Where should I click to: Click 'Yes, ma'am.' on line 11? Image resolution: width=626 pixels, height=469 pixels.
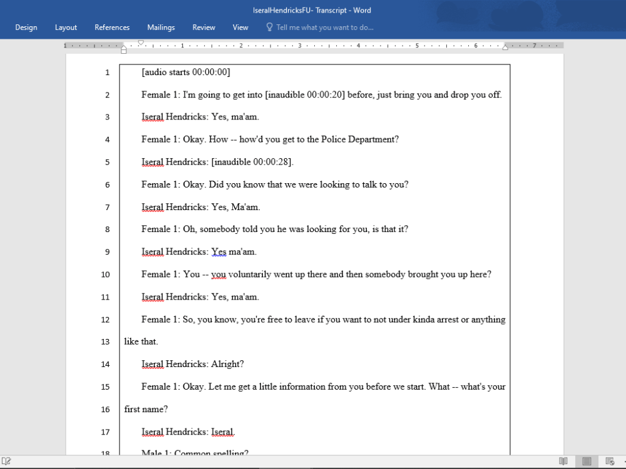tap(235, 297)
